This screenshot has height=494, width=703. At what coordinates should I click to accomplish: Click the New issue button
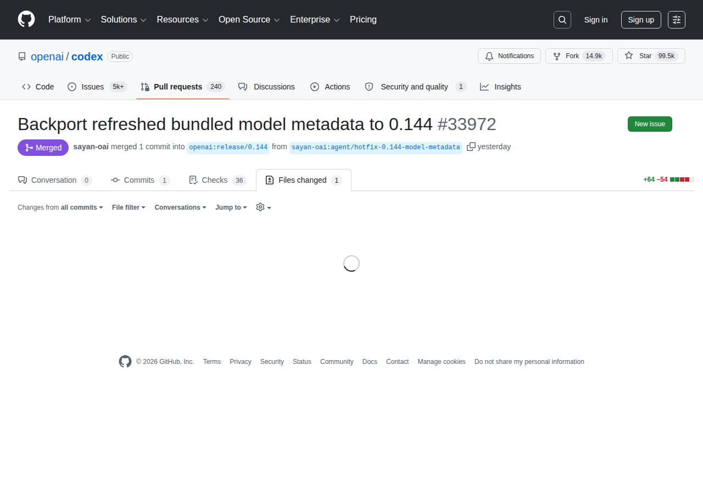pyautogui.click(x=650, y=124)
